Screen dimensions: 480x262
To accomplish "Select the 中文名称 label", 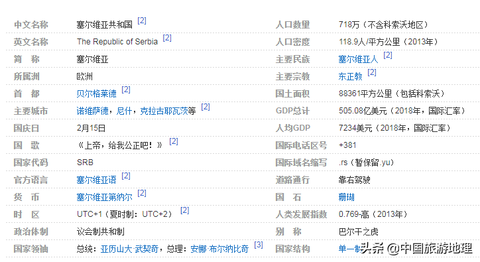I will point(31,25).
